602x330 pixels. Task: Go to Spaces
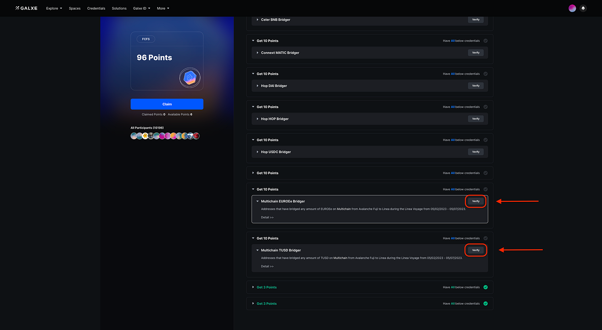pyautogui.click(x=75, y=8)
